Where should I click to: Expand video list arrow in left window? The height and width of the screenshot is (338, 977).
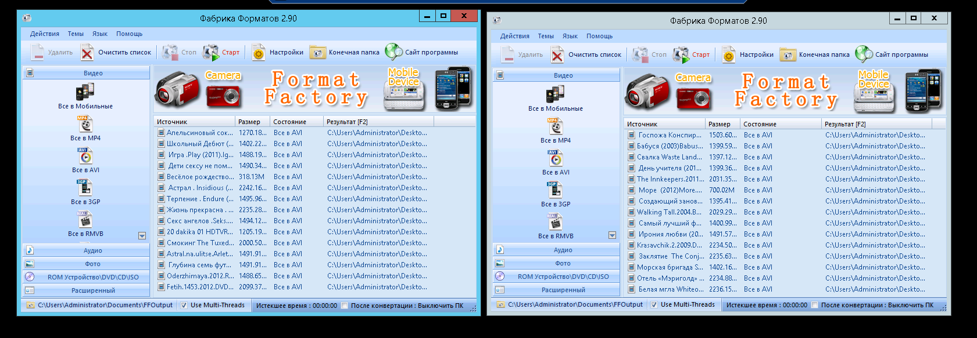click(142, 236)
